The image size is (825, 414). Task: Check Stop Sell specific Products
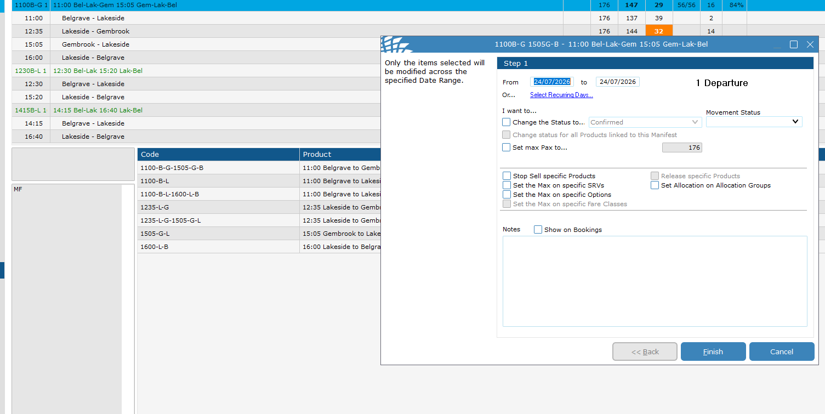click(x=507, y=176)
